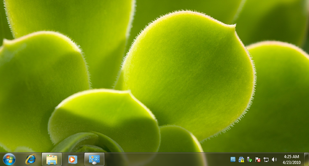The width and height of the screenshot is (309, 166).
Task: Click the Safely Remove Hardware USB icon
Action: pyautogui.click(x=250, y=159)
